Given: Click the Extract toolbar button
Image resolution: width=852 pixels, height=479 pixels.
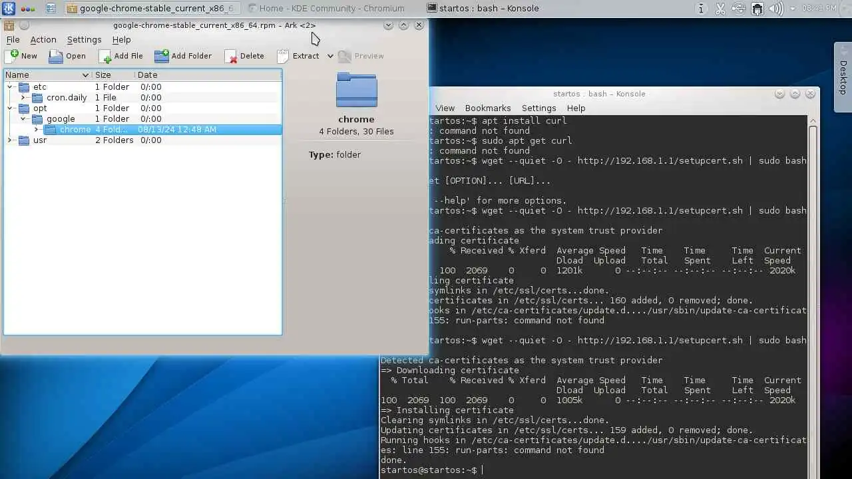Looking at the screenshot, I should point(298,56).
